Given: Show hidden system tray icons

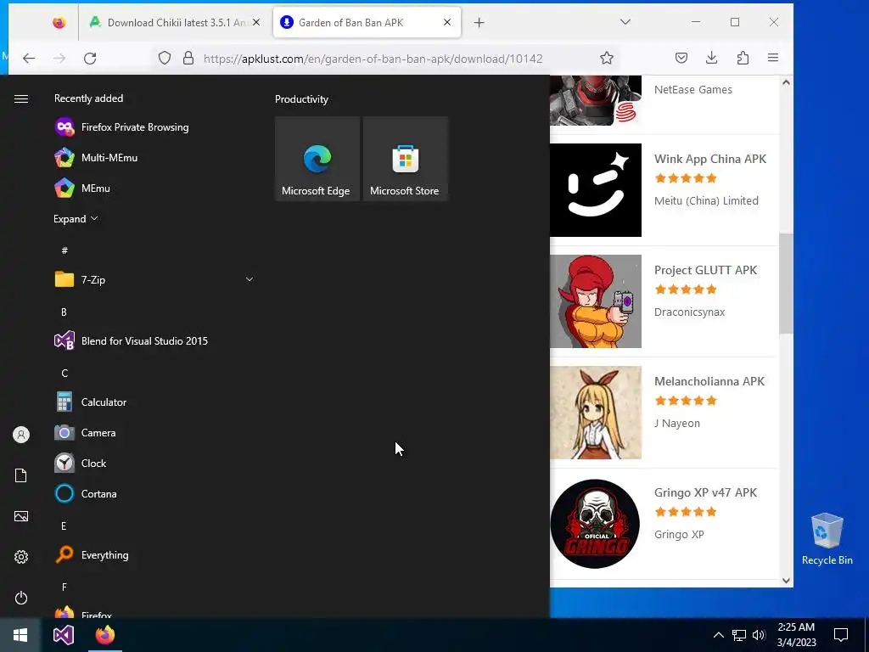Looking at the screenshot, I should coord(718,635).
